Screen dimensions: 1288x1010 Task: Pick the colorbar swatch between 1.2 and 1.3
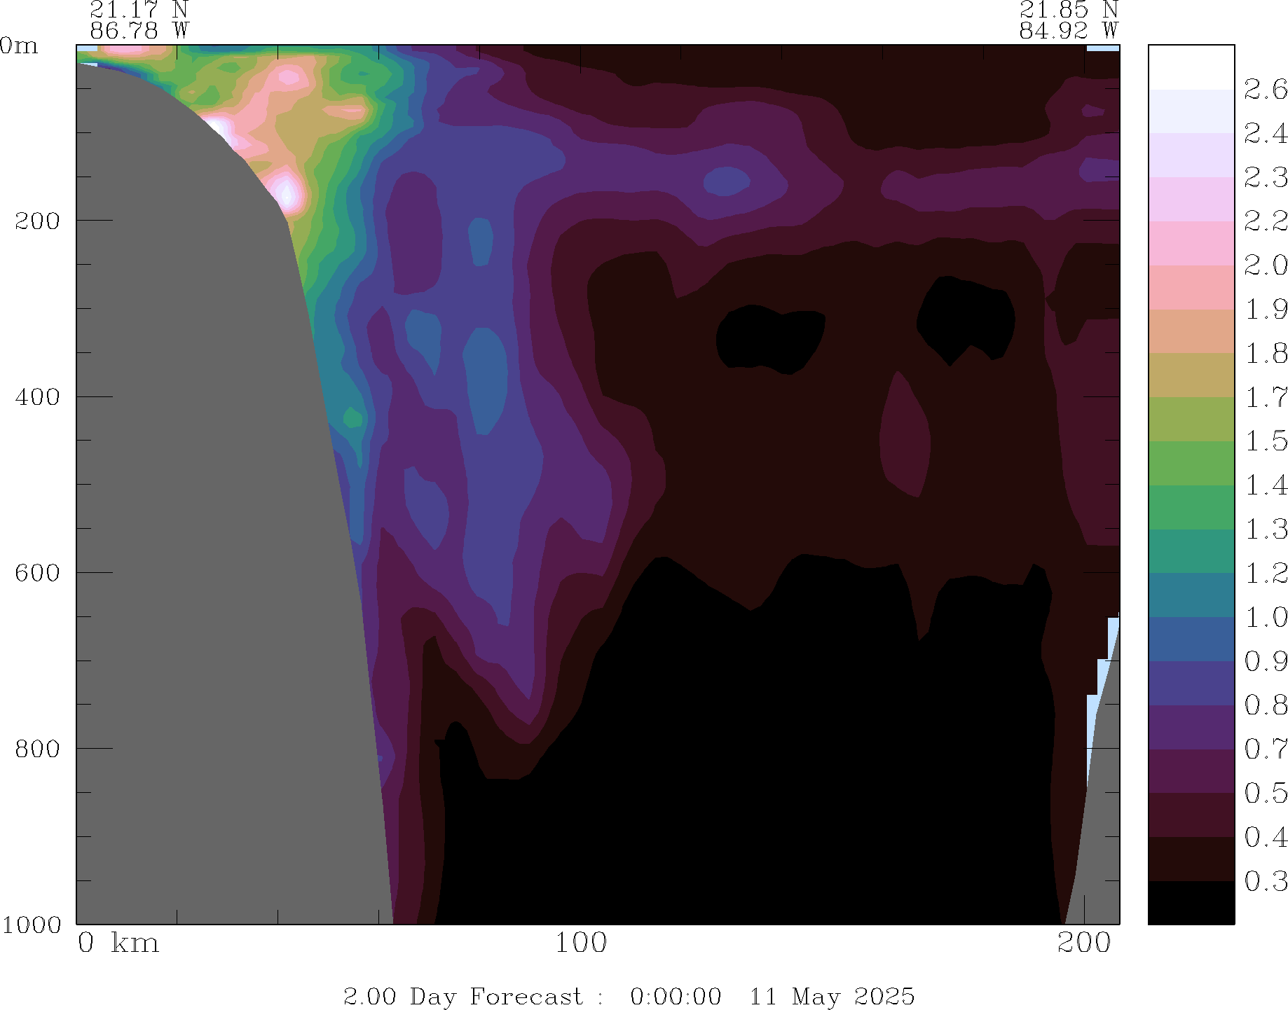(1191, 551)
